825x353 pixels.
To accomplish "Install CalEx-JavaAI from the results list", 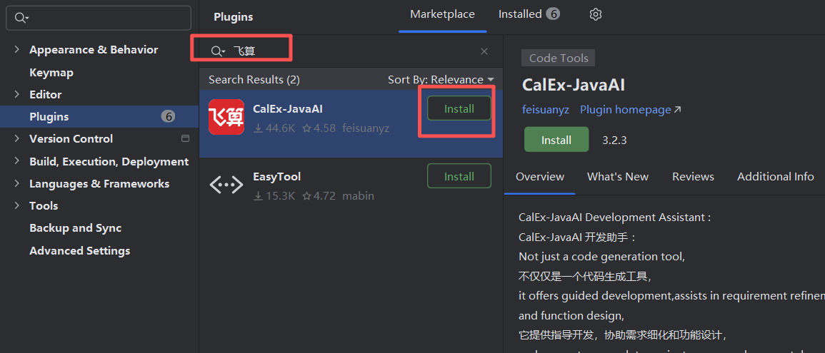I will (x=459, y=108).
